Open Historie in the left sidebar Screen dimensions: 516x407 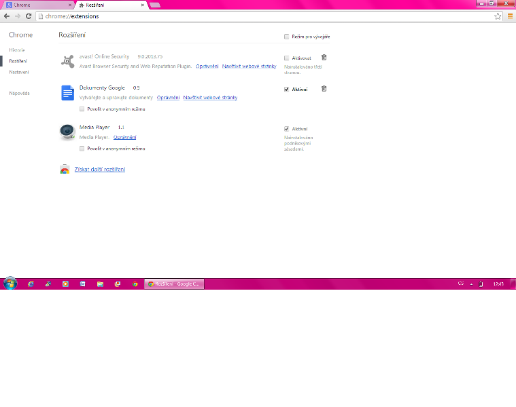point(17,50)
